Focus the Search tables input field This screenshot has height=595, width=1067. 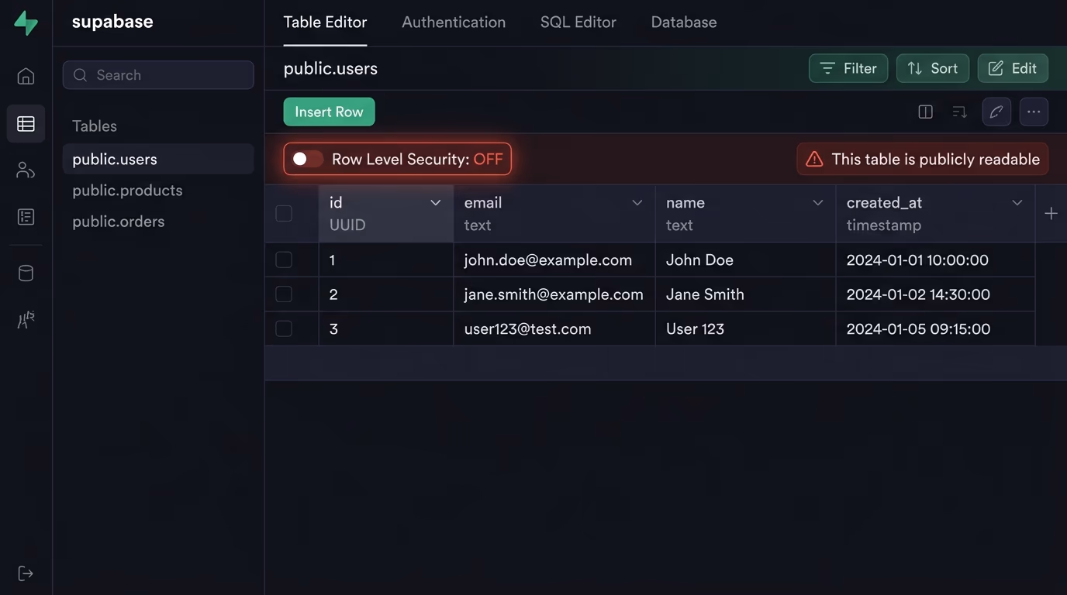pos(158,75)
